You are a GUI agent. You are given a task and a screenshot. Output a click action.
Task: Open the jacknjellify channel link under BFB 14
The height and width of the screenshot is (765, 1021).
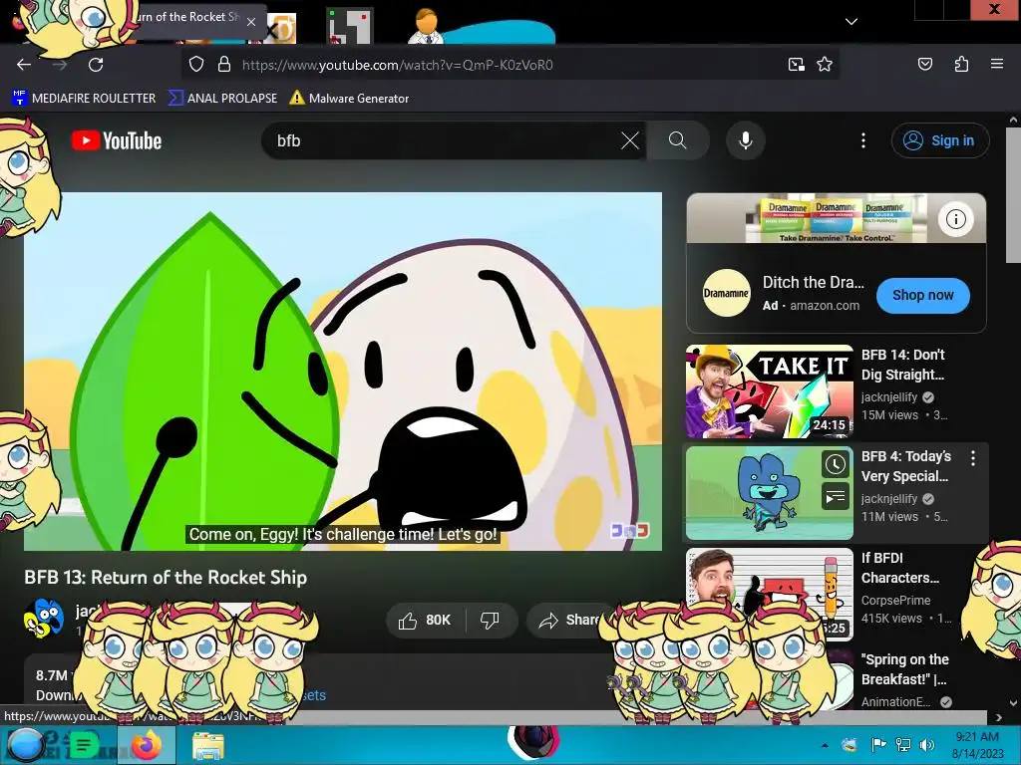(x=888, y=396)
